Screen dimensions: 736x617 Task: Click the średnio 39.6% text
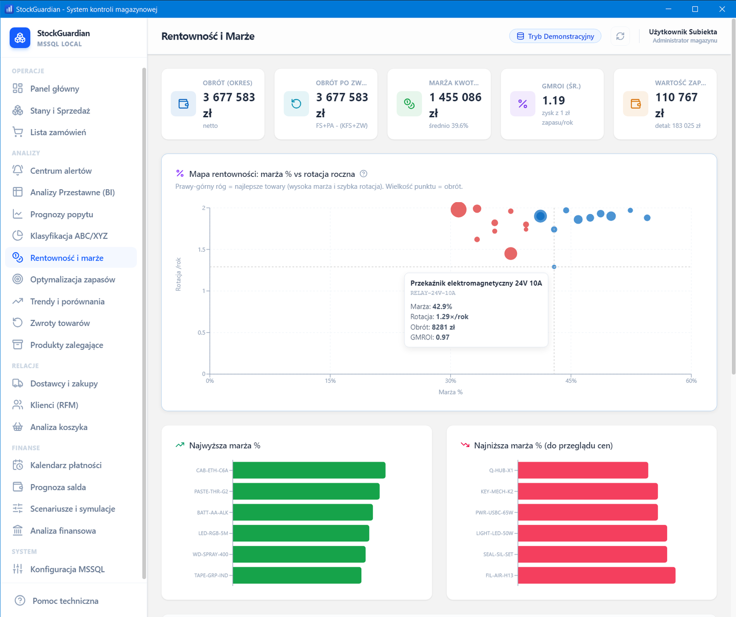click(x=448, y=125)
